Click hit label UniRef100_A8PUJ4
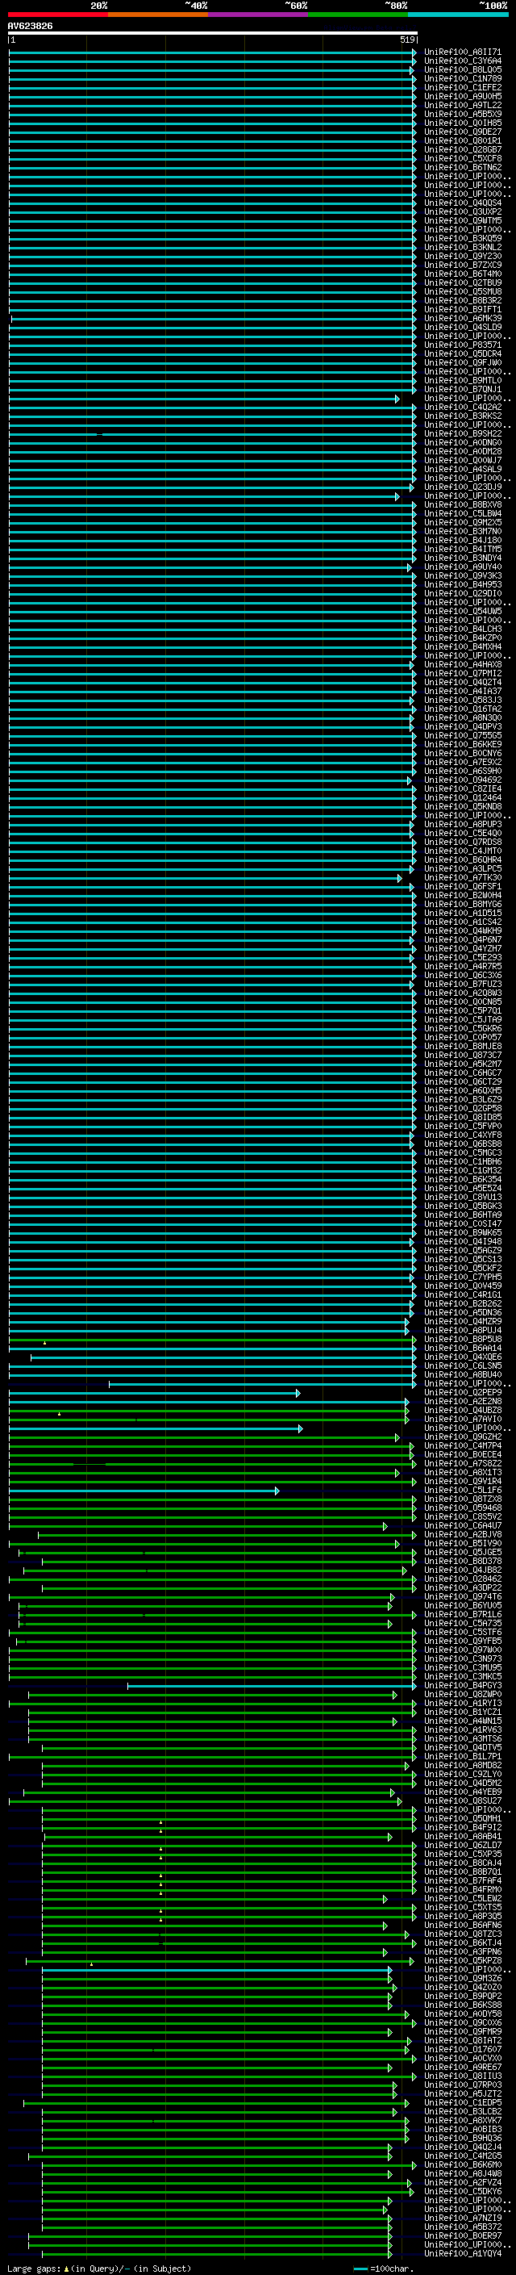Screen dimensions: 516x2275 tap(463, 1330)
